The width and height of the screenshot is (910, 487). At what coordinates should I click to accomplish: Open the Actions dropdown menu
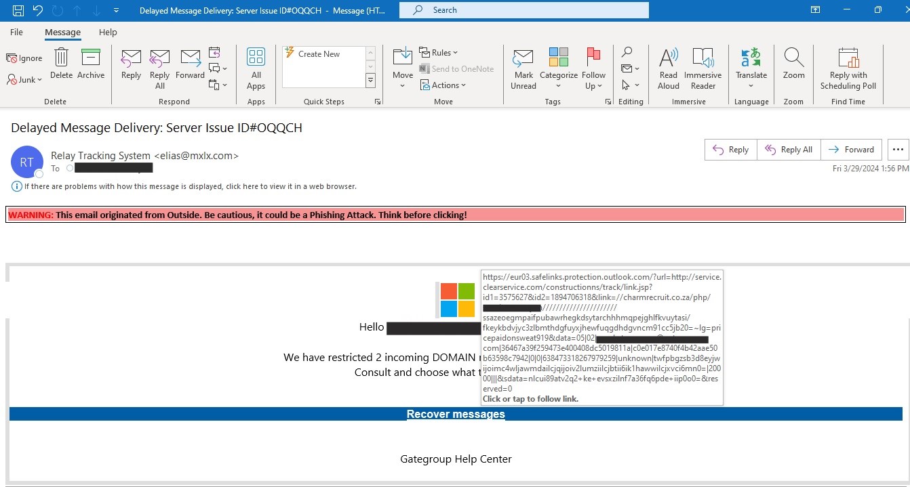point(443,85)
